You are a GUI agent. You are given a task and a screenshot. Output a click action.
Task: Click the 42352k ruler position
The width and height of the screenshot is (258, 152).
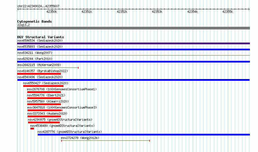[x=122, y=12]
